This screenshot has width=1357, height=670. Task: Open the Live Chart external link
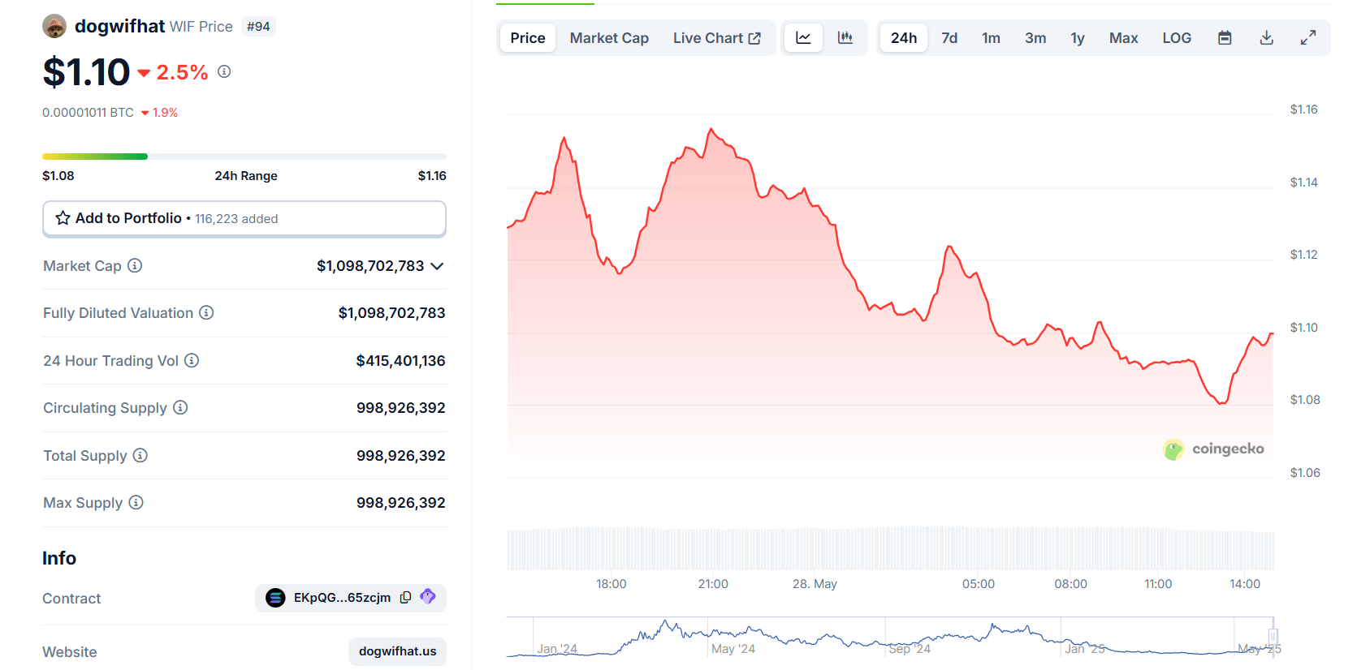(717, 38)
